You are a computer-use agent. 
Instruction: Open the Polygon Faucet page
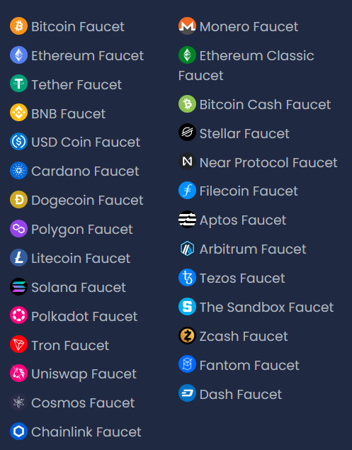[x=71, y=229]
